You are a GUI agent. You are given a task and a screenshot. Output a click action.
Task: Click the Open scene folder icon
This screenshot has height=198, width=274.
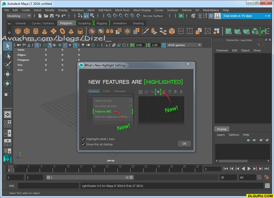(x=46, y=16)
